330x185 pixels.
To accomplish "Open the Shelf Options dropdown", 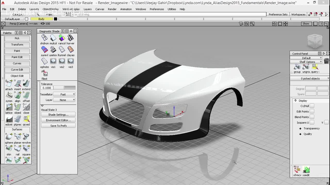I will pyautogui.click(x=307, y=62).
